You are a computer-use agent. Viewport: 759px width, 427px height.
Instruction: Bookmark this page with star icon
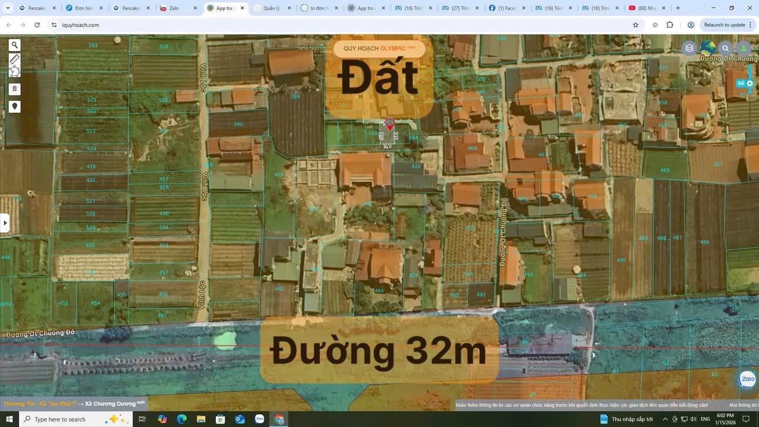[636, 25]
